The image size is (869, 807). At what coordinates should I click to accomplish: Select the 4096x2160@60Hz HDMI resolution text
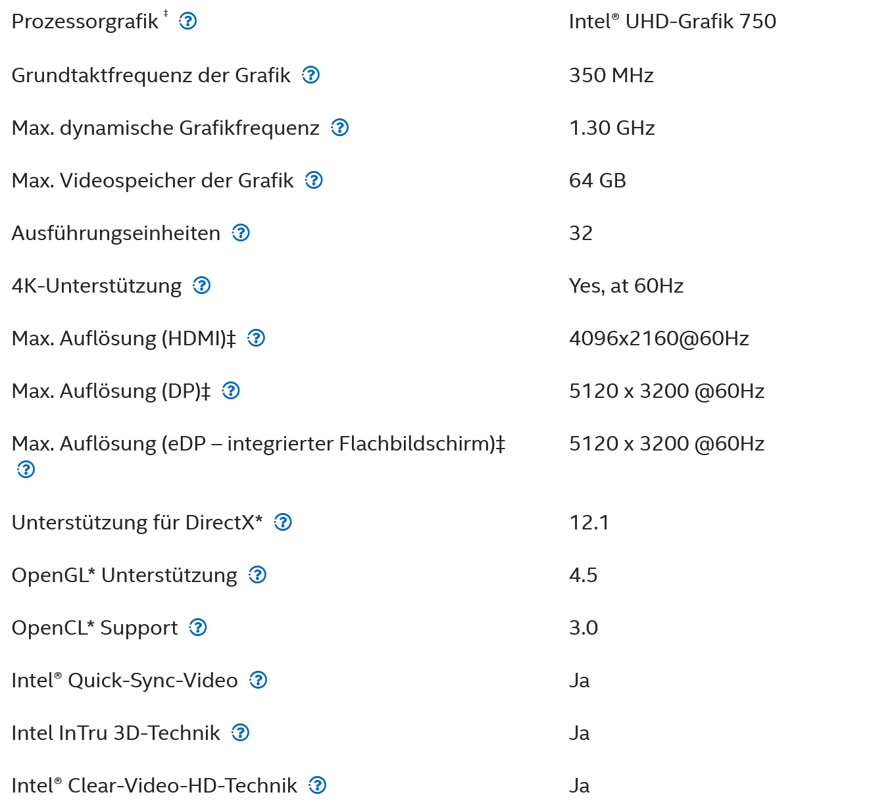(x=659, y=339)
